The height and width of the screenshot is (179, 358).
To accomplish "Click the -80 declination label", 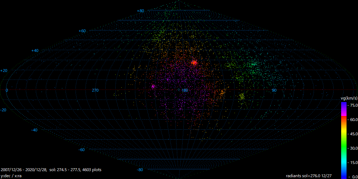I will [x=140, y=170].
